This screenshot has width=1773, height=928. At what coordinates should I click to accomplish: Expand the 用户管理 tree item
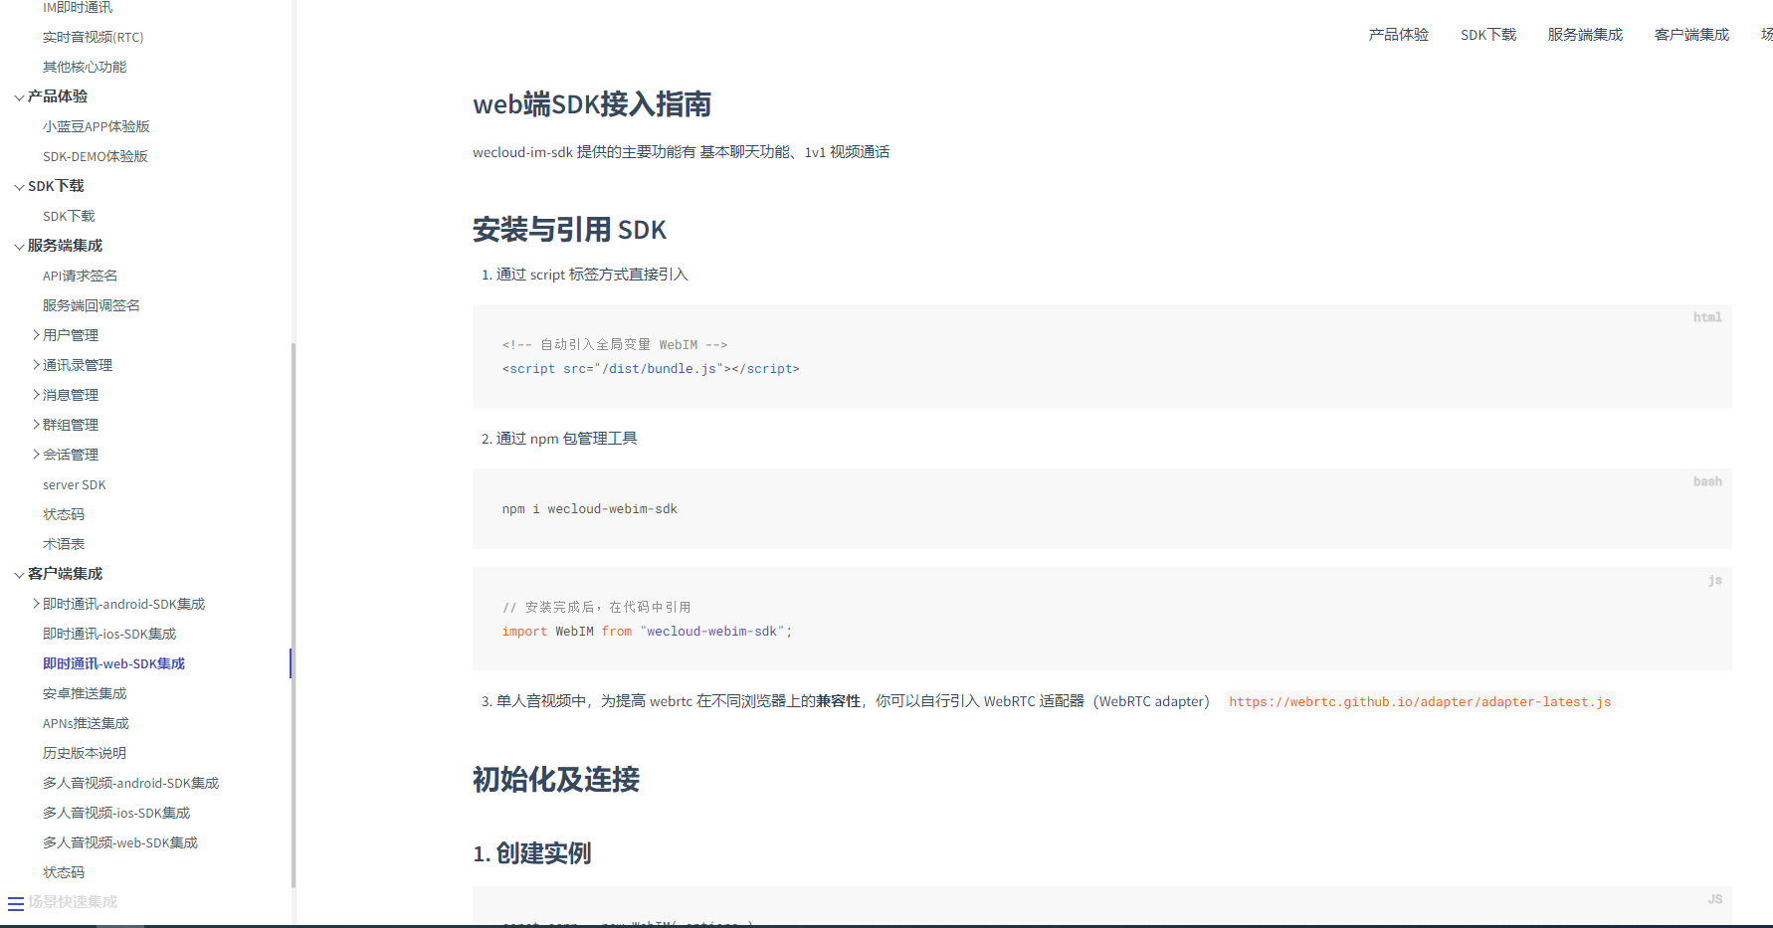tap(37, 335)
